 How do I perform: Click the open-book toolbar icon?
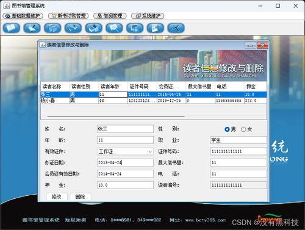pos(12,28)
